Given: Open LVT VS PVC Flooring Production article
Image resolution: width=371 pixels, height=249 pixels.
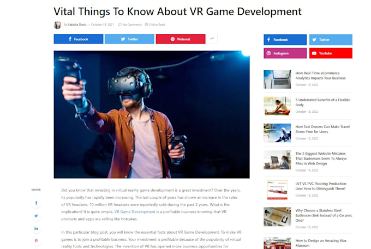Looking at the screenshot, I should coord(321,186).
